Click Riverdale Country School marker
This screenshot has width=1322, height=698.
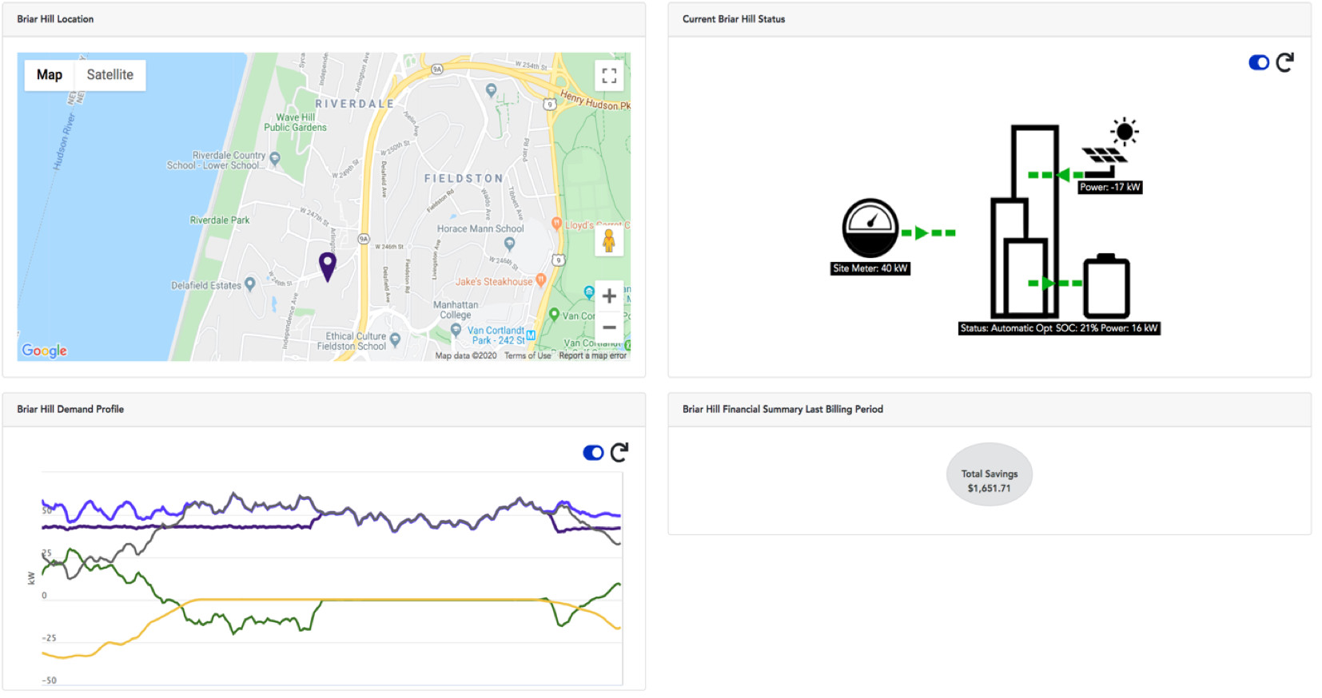tap(275, 158)
